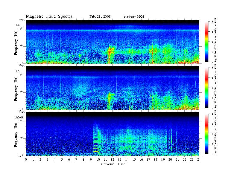The width and height of the screenshot is (237, 183).
Task: Click hour 19 on the time axis
Action: [163, 159]
